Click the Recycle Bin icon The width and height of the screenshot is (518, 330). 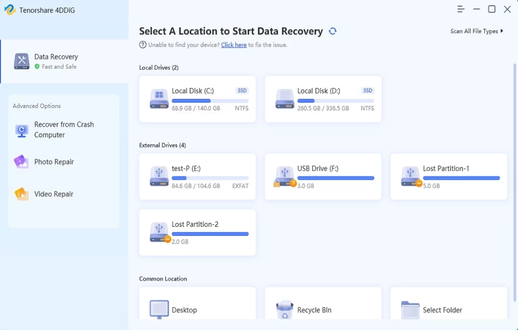pos(285,310)
